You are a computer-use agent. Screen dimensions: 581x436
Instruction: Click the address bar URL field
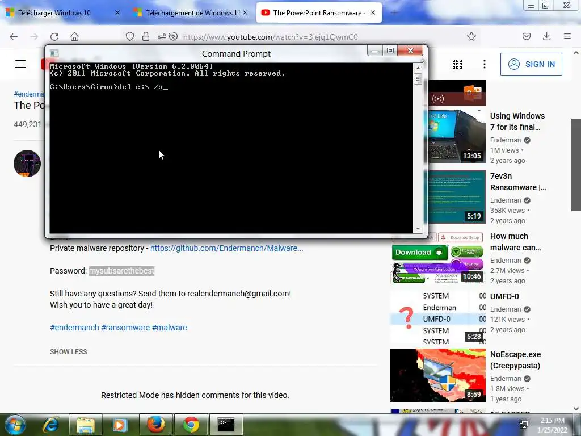click(x=271, y=37)
